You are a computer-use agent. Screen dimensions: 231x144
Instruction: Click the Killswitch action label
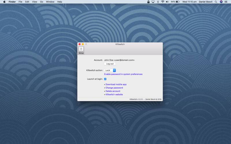coord(94,70)
